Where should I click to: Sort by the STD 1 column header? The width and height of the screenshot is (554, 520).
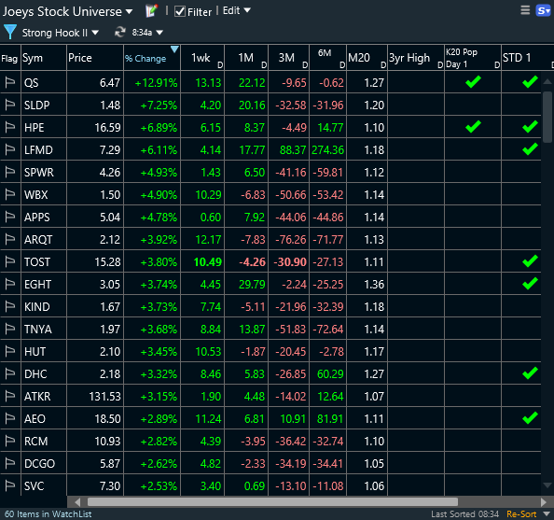coord(527,58)
